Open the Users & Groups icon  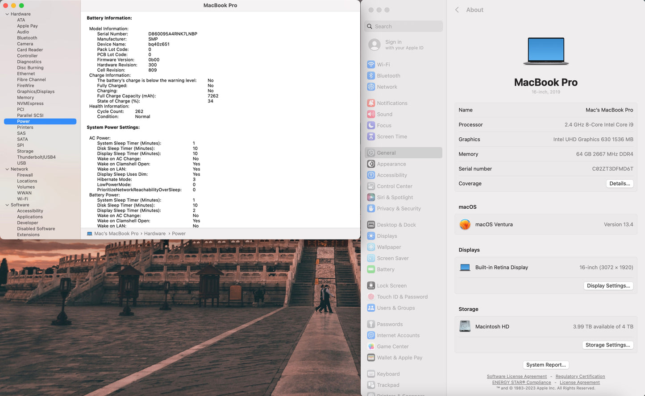pyautogui.click(x=371, y=308)
